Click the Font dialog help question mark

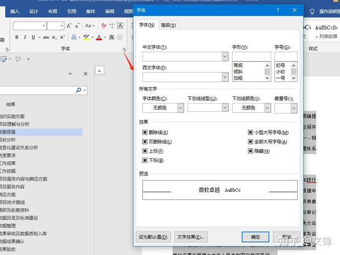(x=278, y=10)
